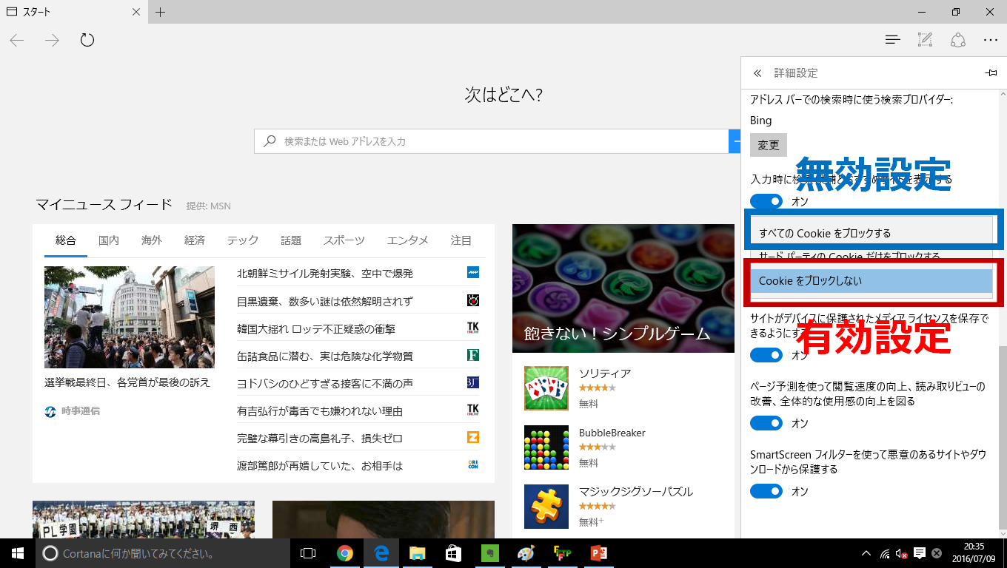Open Task View on the taskbar
The height and width of the screenshot is (568, 1007).
point(308,553)
